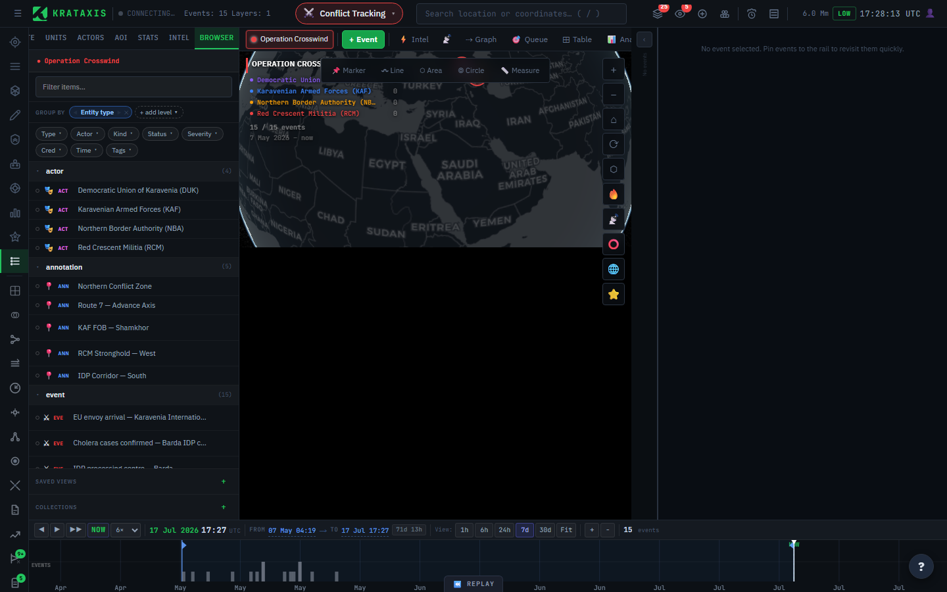Select the crosshair target icon in left sidebar

coord(15,42)
